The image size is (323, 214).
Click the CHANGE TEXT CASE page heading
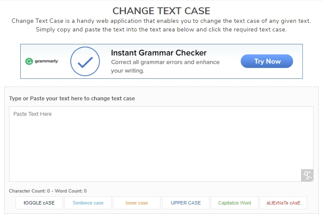(x=161, y=11)
